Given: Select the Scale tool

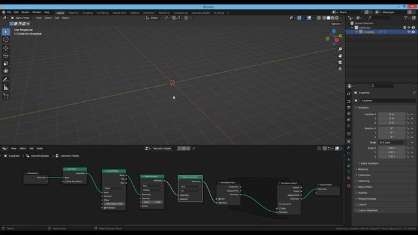Looking at the screenshot, I should 6,63.
